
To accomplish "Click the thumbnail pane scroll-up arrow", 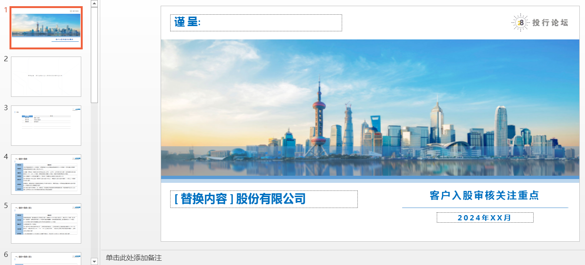I will pos(94,3).
